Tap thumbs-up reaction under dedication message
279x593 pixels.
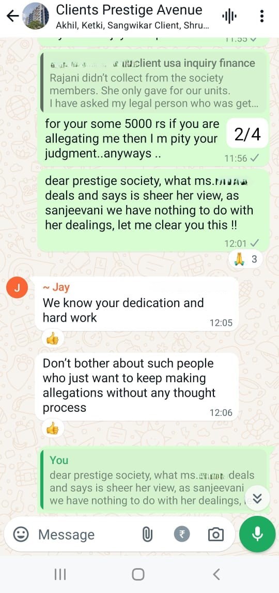[53, 339]
